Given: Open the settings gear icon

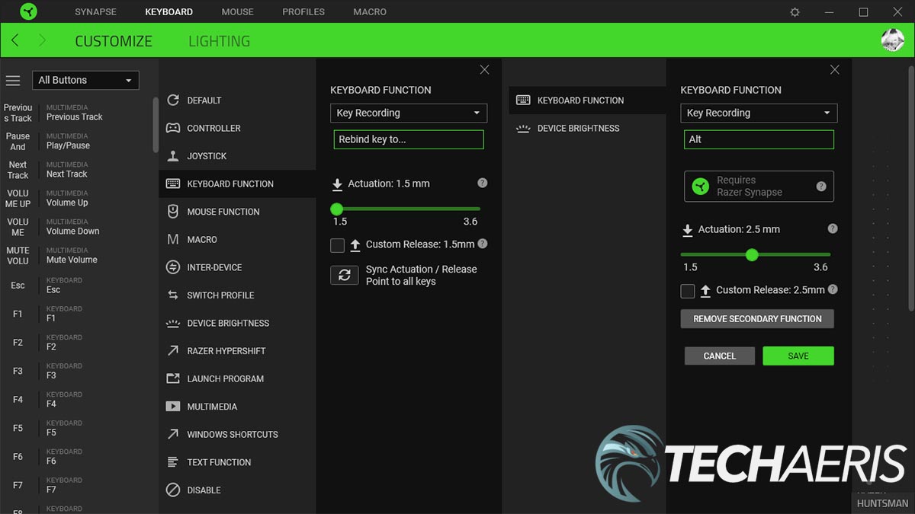Looking at the screenshot, I should (795, 12).
